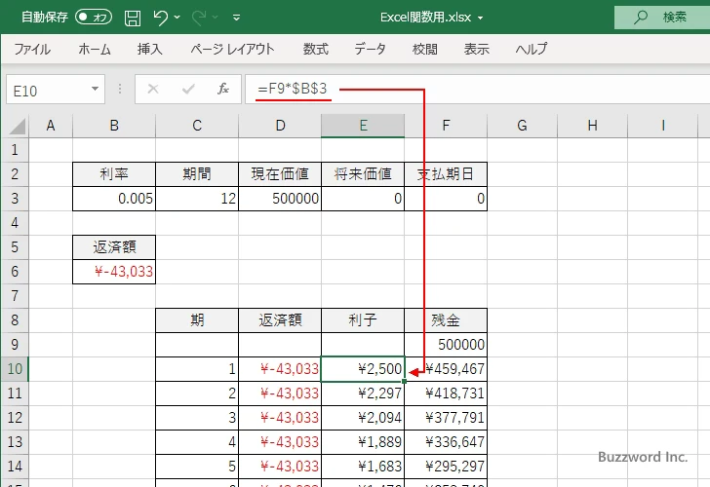
Task: Open the Excel関数用.xlsx file name dropdown
Action: coord(481,19)
